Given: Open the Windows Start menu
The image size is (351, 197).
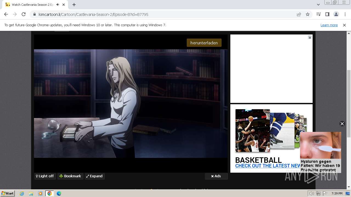Looking at the screenshot, I should click(x=7, y=193).
